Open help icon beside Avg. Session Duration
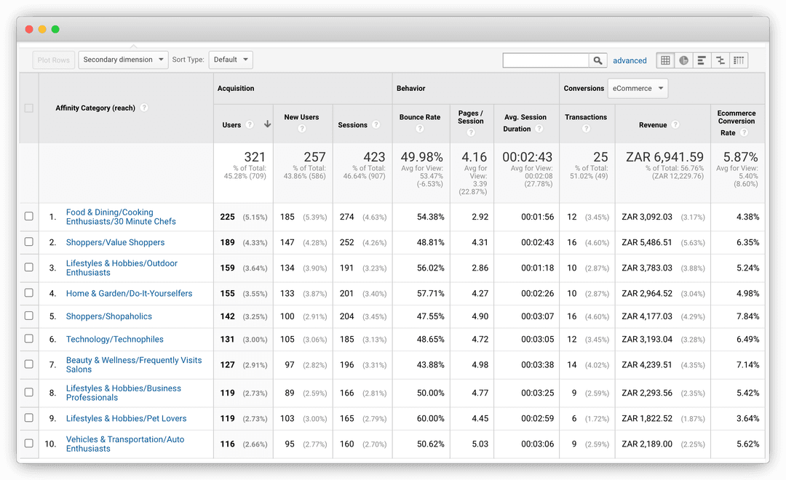 [539, 128]
